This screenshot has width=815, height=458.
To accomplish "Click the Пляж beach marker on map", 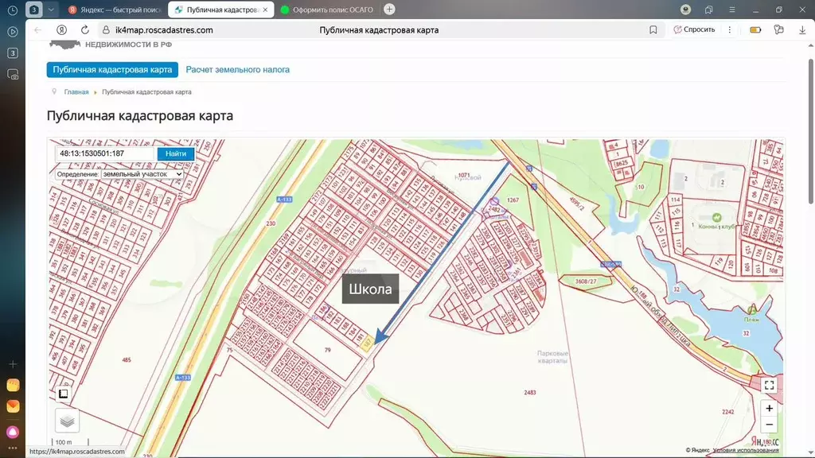I will [751, 312].
